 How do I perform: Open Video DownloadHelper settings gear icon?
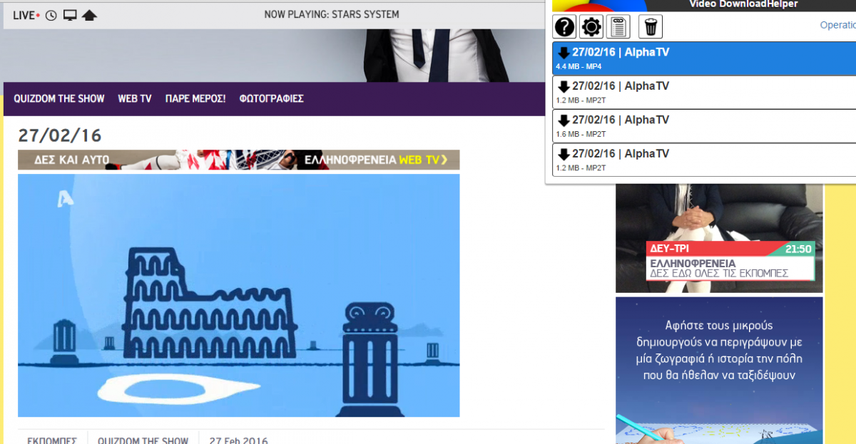[x=591, y=27]
